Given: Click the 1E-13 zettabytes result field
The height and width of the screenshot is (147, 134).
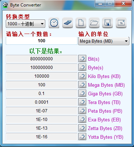Looking at the screenshot, I should pyautogui.click(x=42, y=128).
